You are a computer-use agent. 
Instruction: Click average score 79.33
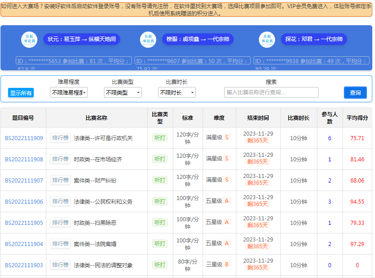[x=357, y=223]
